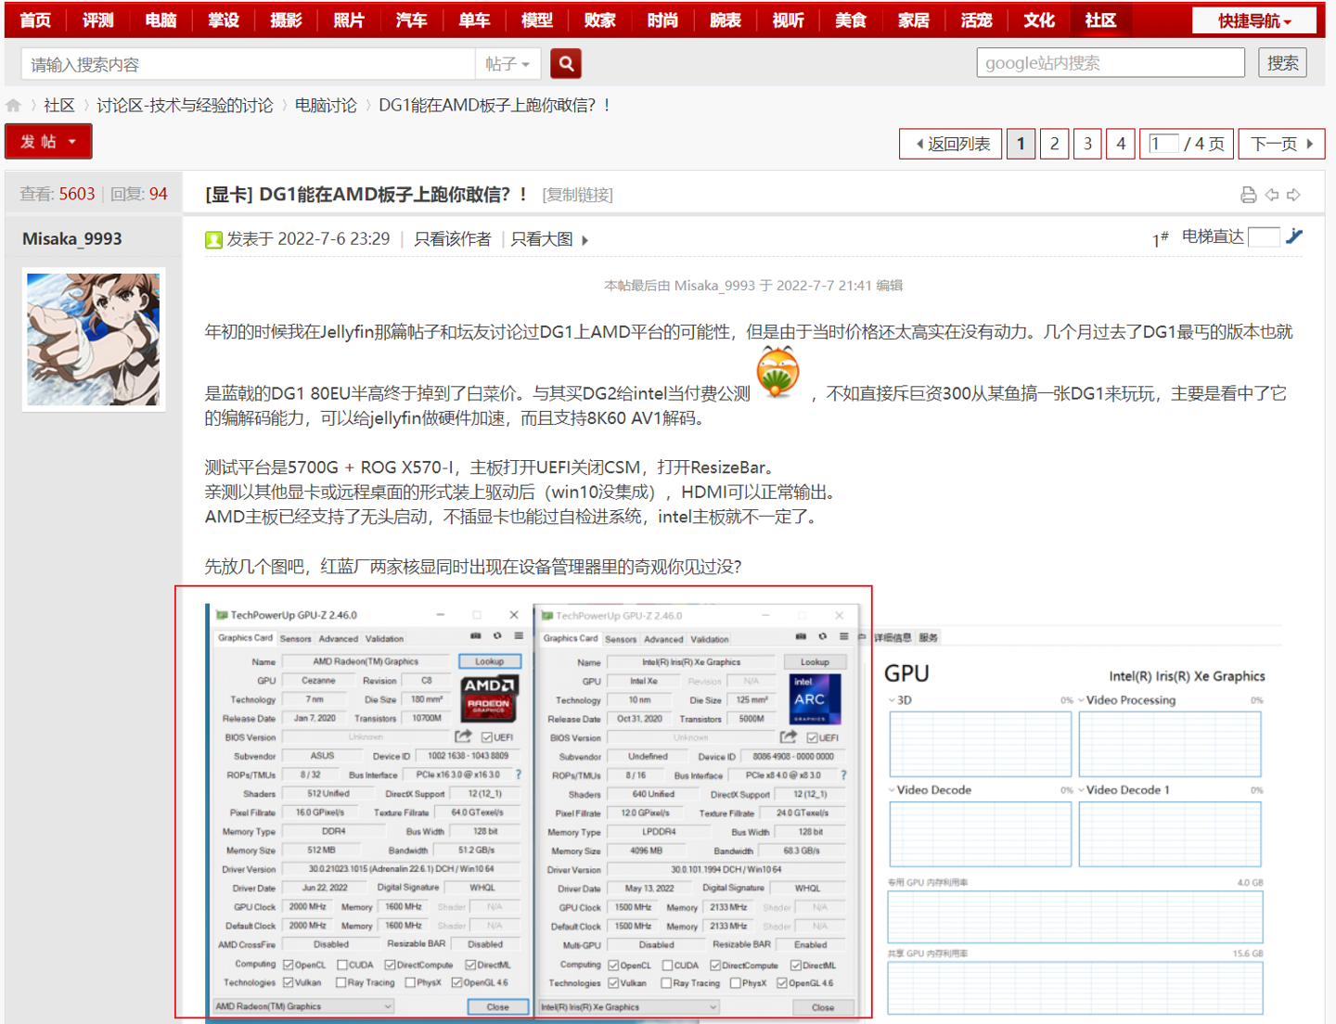Toggle OpenGL 4.6 checkbox in Intel GPU-Z window

[782, 983]
